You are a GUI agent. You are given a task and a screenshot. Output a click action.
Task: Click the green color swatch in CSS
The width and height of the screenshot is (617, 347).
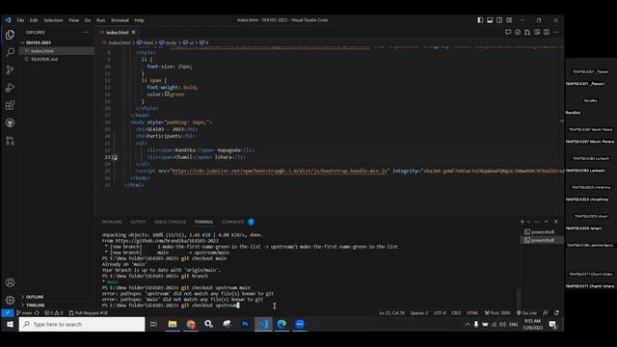click(x=167, y=94)
